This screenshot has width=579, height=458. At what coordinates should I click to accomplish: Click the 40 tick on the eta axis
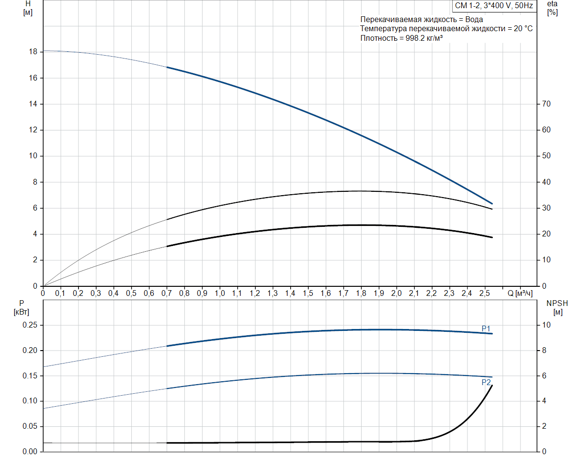click(546, 182)
